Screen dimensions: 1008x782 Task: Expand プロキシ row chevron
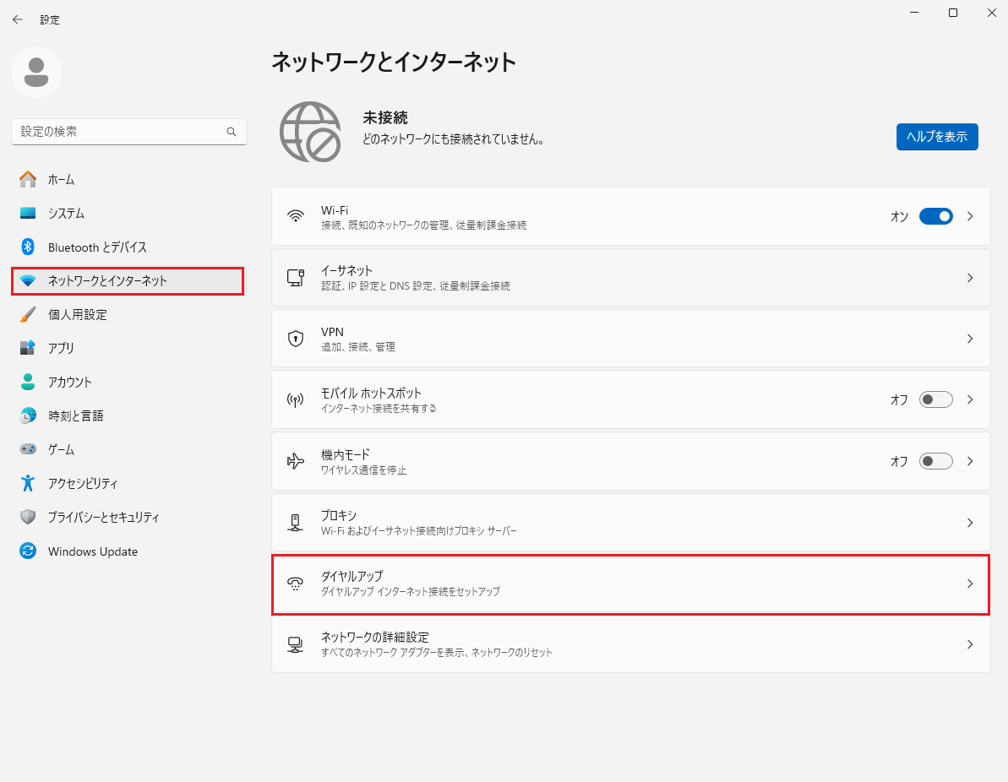(970, 523)
